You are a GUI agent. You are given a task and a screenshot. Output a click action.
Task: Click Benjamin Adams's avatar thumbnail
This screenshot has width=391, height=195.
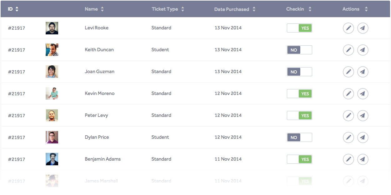pyautogui.click(x=52, y=159)
